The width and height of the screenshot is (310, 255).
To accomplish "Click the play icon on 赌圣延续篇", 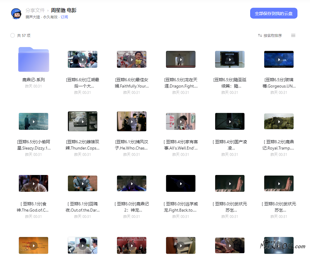I will tap(230, 59).
